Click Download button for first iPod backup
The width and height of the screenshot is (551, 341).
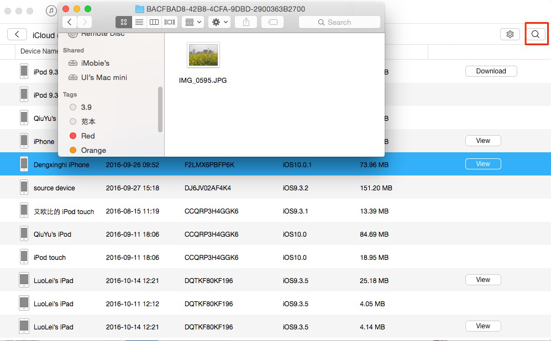coord(491,71)
